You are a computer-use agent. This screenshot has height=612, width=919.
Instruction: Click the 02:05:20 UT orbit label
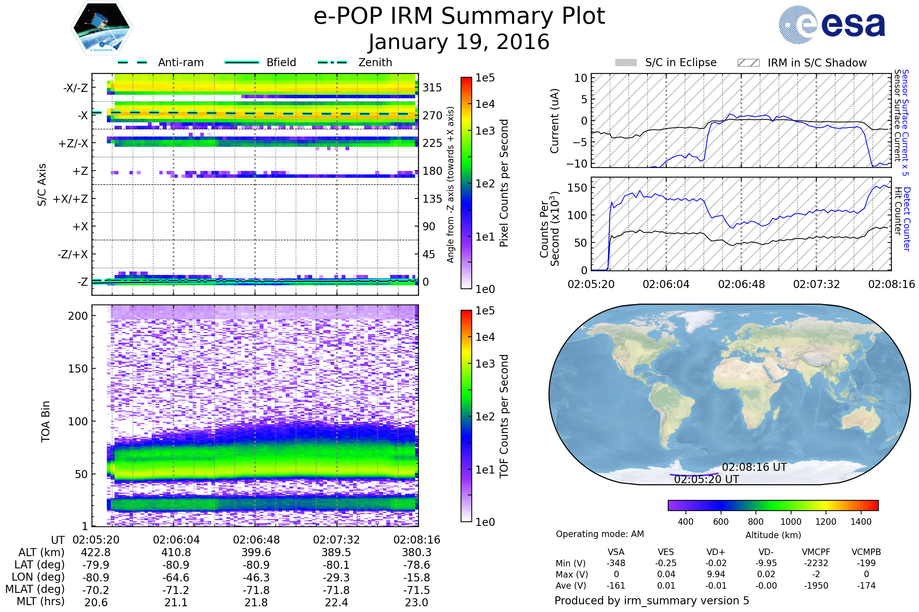[706, 479]
